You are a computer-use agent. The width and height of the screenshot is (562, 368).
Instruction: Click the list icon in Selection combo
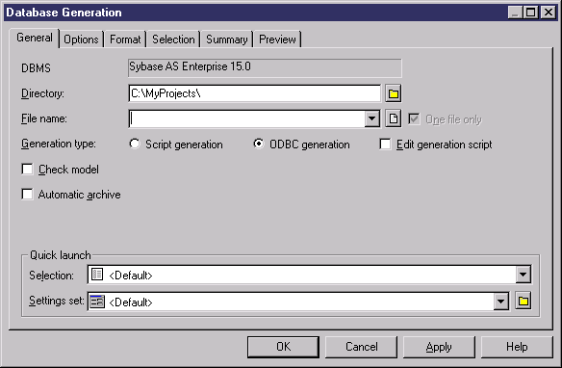point(97,275)
